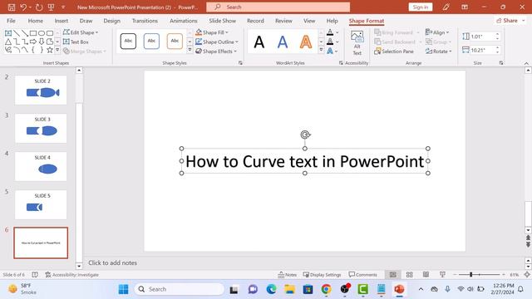Switch to Reading View
This screenshot has width=532, height=299.
point(426,275)
